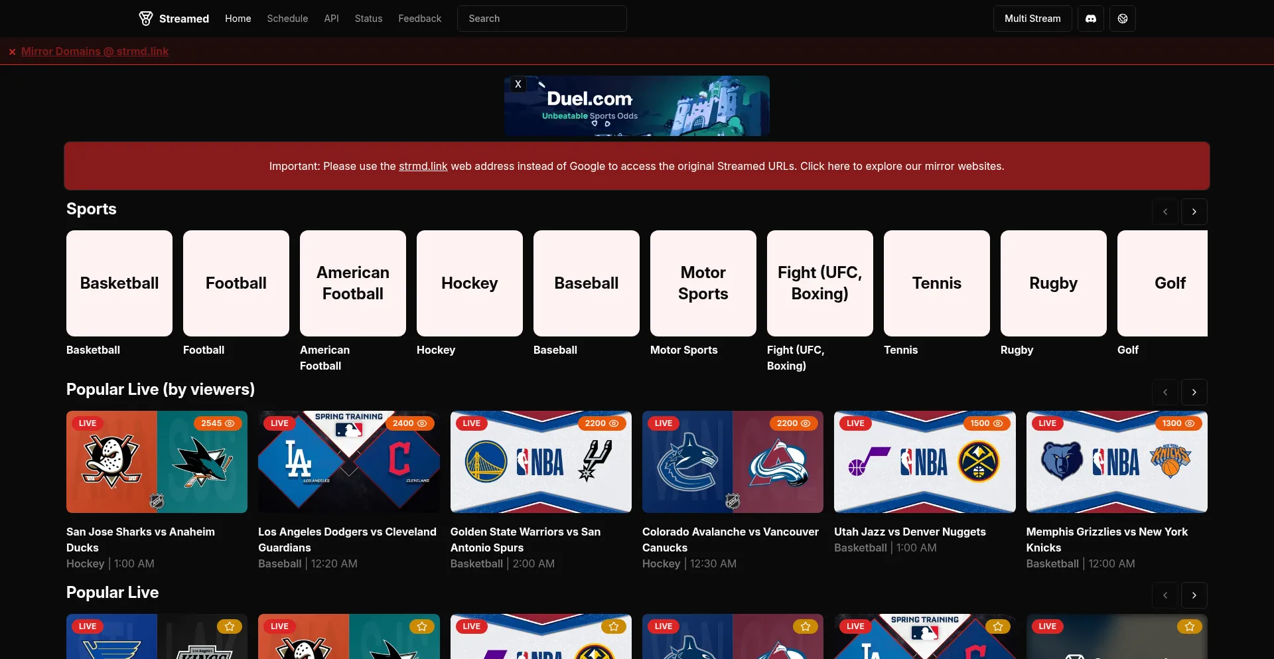Focus the Search input field
1274x659 pixels.
coord(542,19)
